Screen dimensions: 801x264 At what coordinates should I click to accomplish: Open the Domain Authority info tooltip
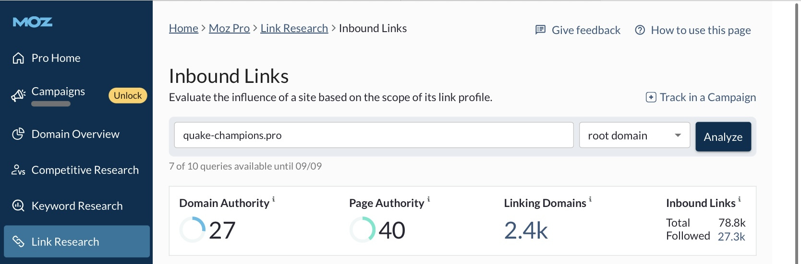pos(274,199)
